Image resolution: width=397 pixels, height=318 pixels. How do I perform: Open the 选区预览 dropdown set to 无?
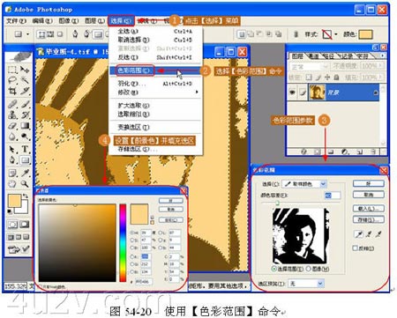pyautogui.click(x=306, y=284)
